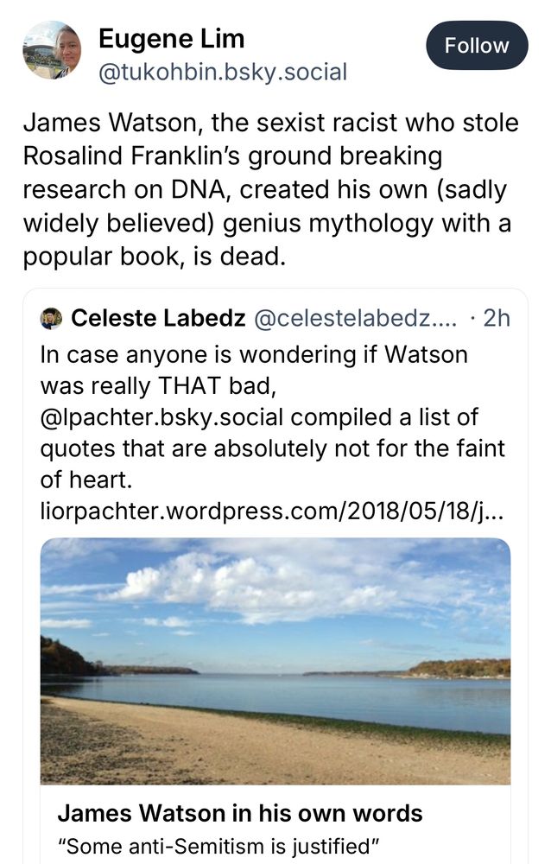Click the beach photo in the link card
551x864 pixels.
point(276,665)
